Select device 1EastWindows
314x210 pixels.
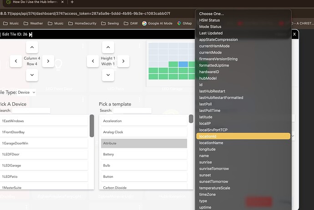[x=44, y=121]
